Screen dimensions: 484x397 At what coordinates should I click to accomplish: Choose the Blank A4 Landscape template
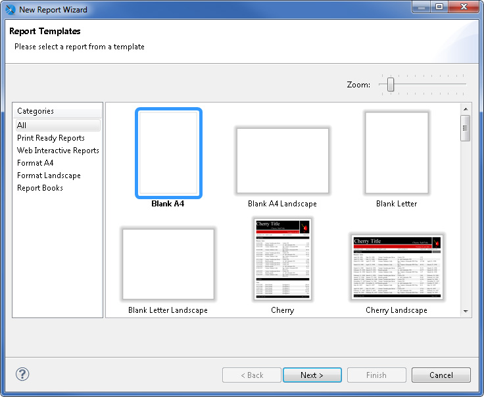(x=282, y=160)
